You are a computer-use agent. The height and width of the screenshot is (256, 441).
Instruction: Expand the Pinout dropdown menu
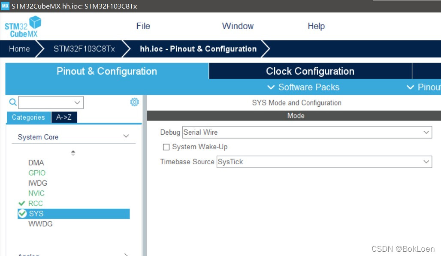pos(423,87)
